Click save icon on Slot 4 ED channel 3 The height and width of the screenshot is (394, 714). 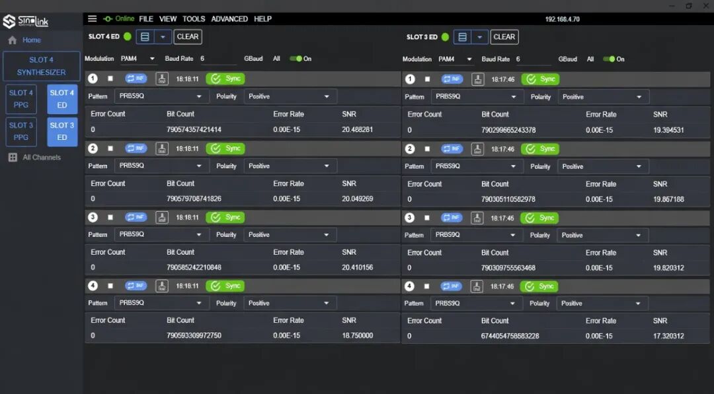coord(162,217)
